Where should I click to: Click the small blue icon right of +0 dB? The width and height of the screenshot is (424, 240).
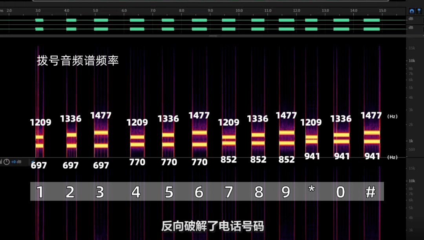[33, 162]
